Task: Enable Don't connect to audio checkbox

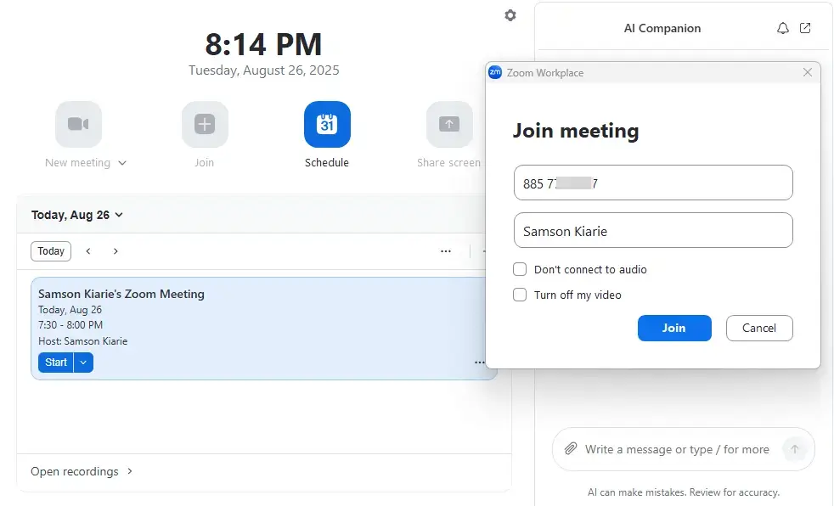Action: 520,269
